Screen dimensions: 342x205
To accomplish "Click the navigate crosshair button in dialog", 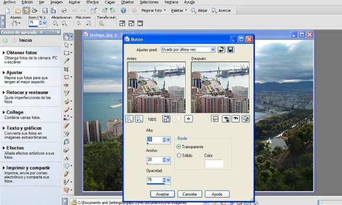I will tap(188, 119).
